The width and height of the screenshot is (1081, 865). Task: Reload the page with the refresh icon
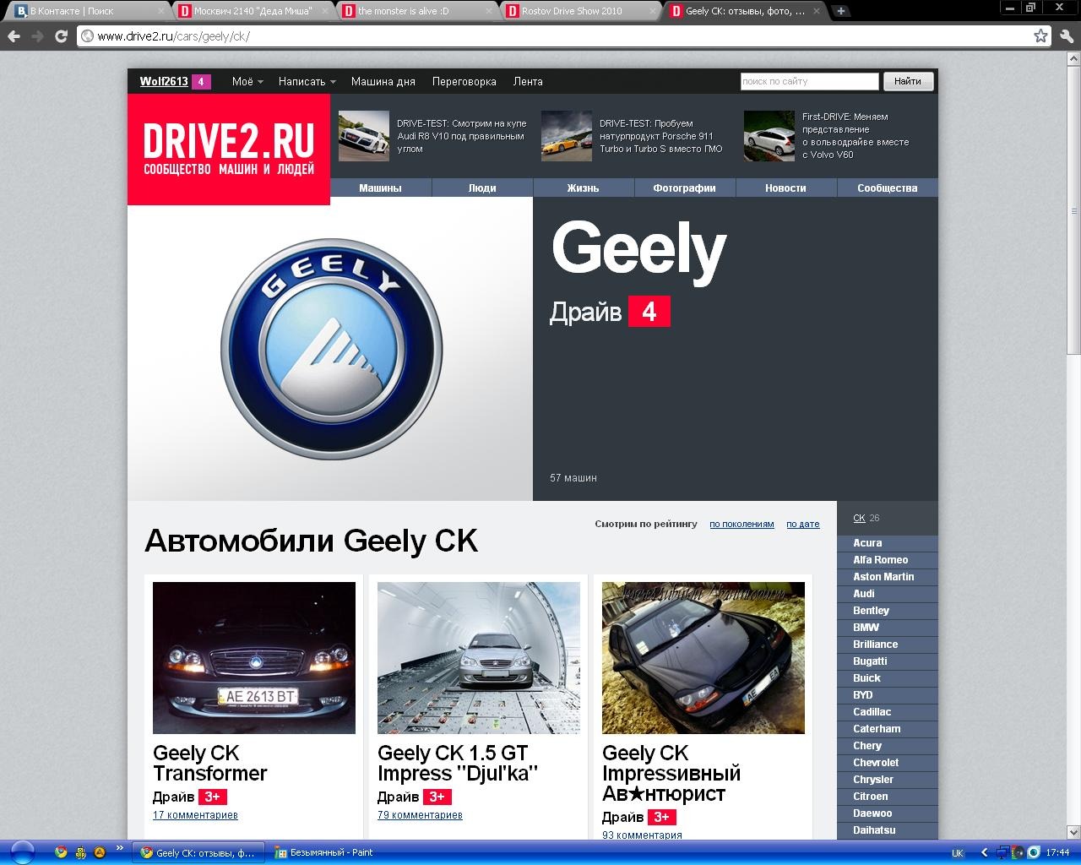coord(61,36)
